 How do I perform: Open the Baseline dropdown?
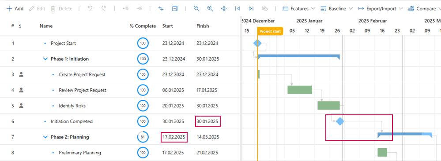click(337, 9)
